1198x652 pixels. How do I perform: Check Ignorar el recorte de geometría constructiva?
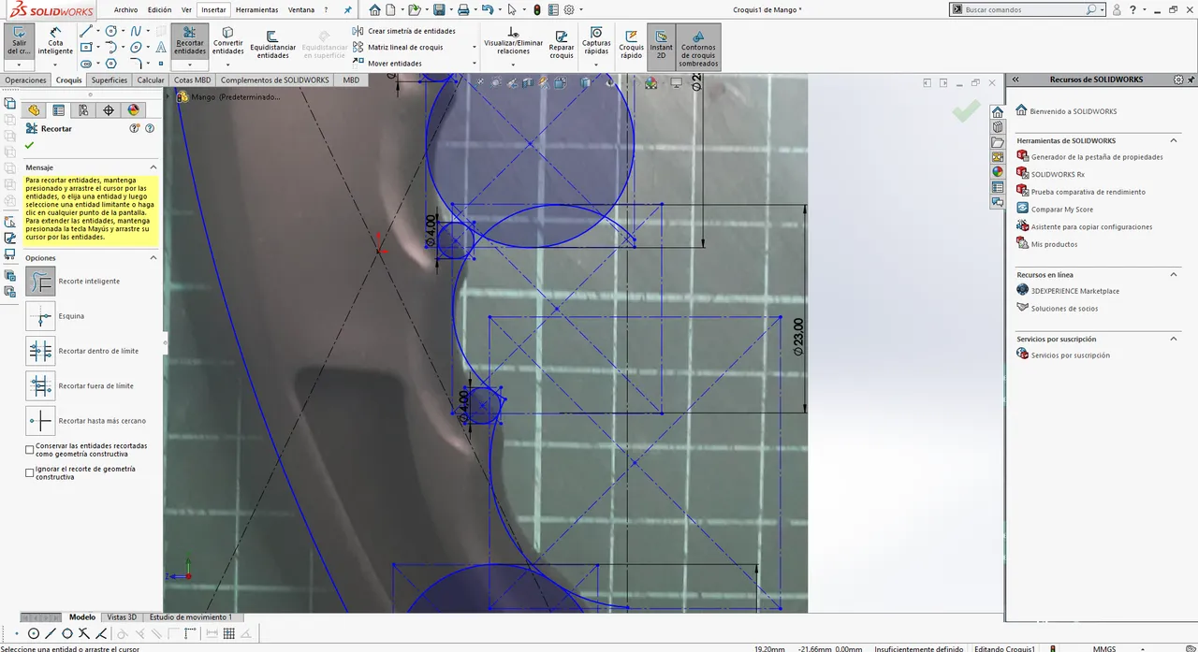(30, 472)
